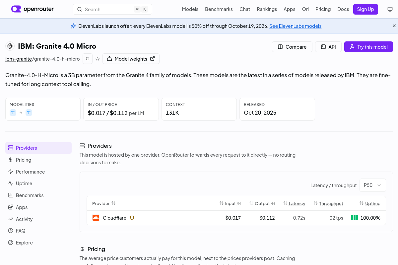This screenshot has width=398, height=265.
Task: Select Apps in the sidebar
Action: [x=38, y=207]
